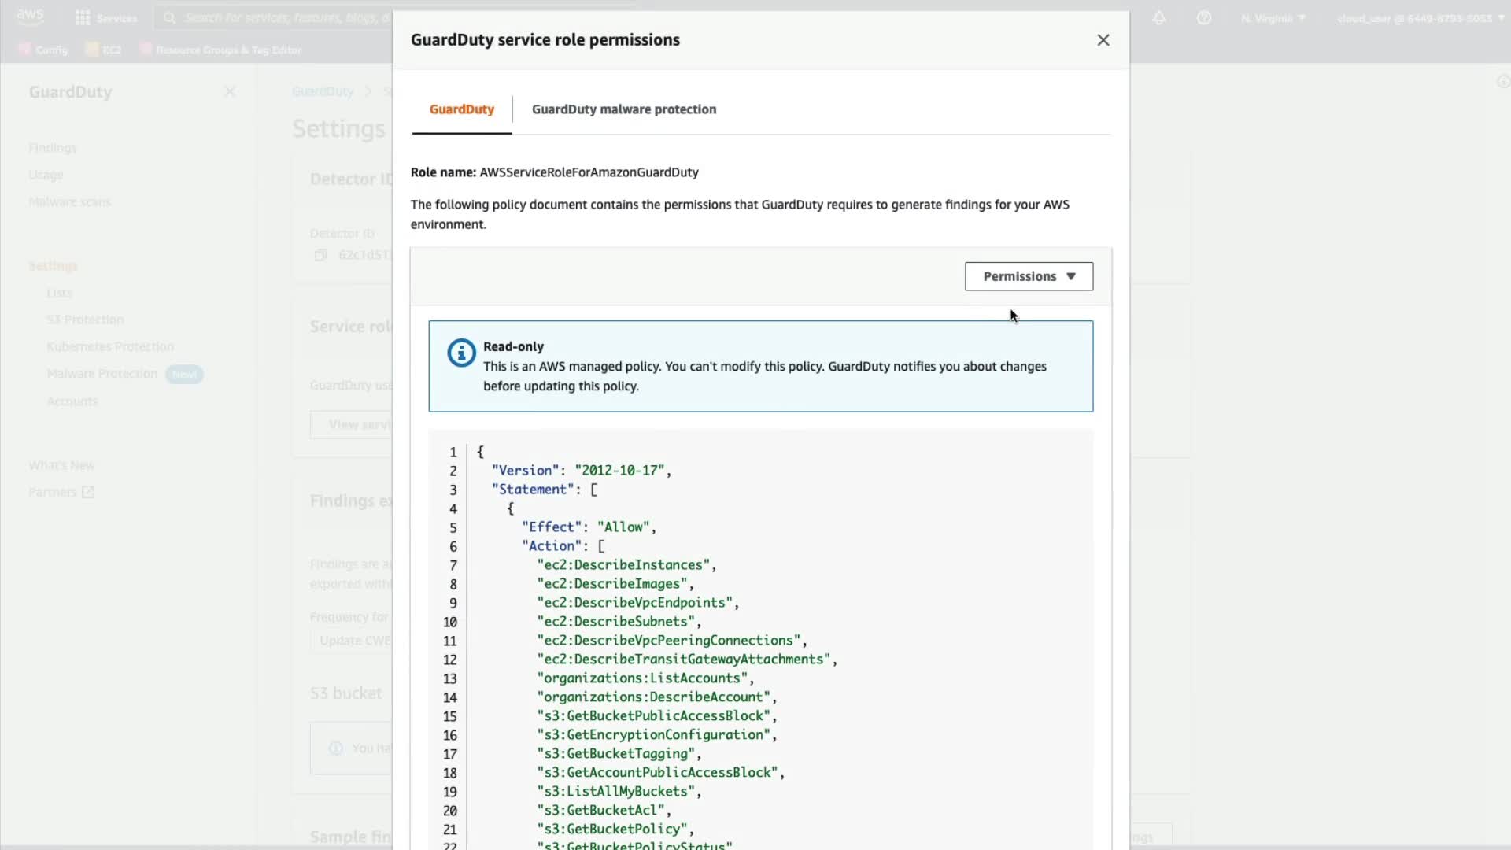The height and width of the screenshot is (850, 1511).
Task: Collapse the GuardDuty side navigation
Action: point(230,92)
